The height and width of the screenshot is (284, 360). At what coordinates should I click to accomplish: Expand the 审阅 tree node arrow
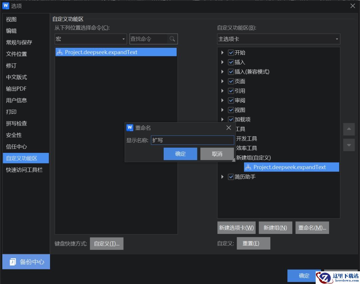point(222,100)
